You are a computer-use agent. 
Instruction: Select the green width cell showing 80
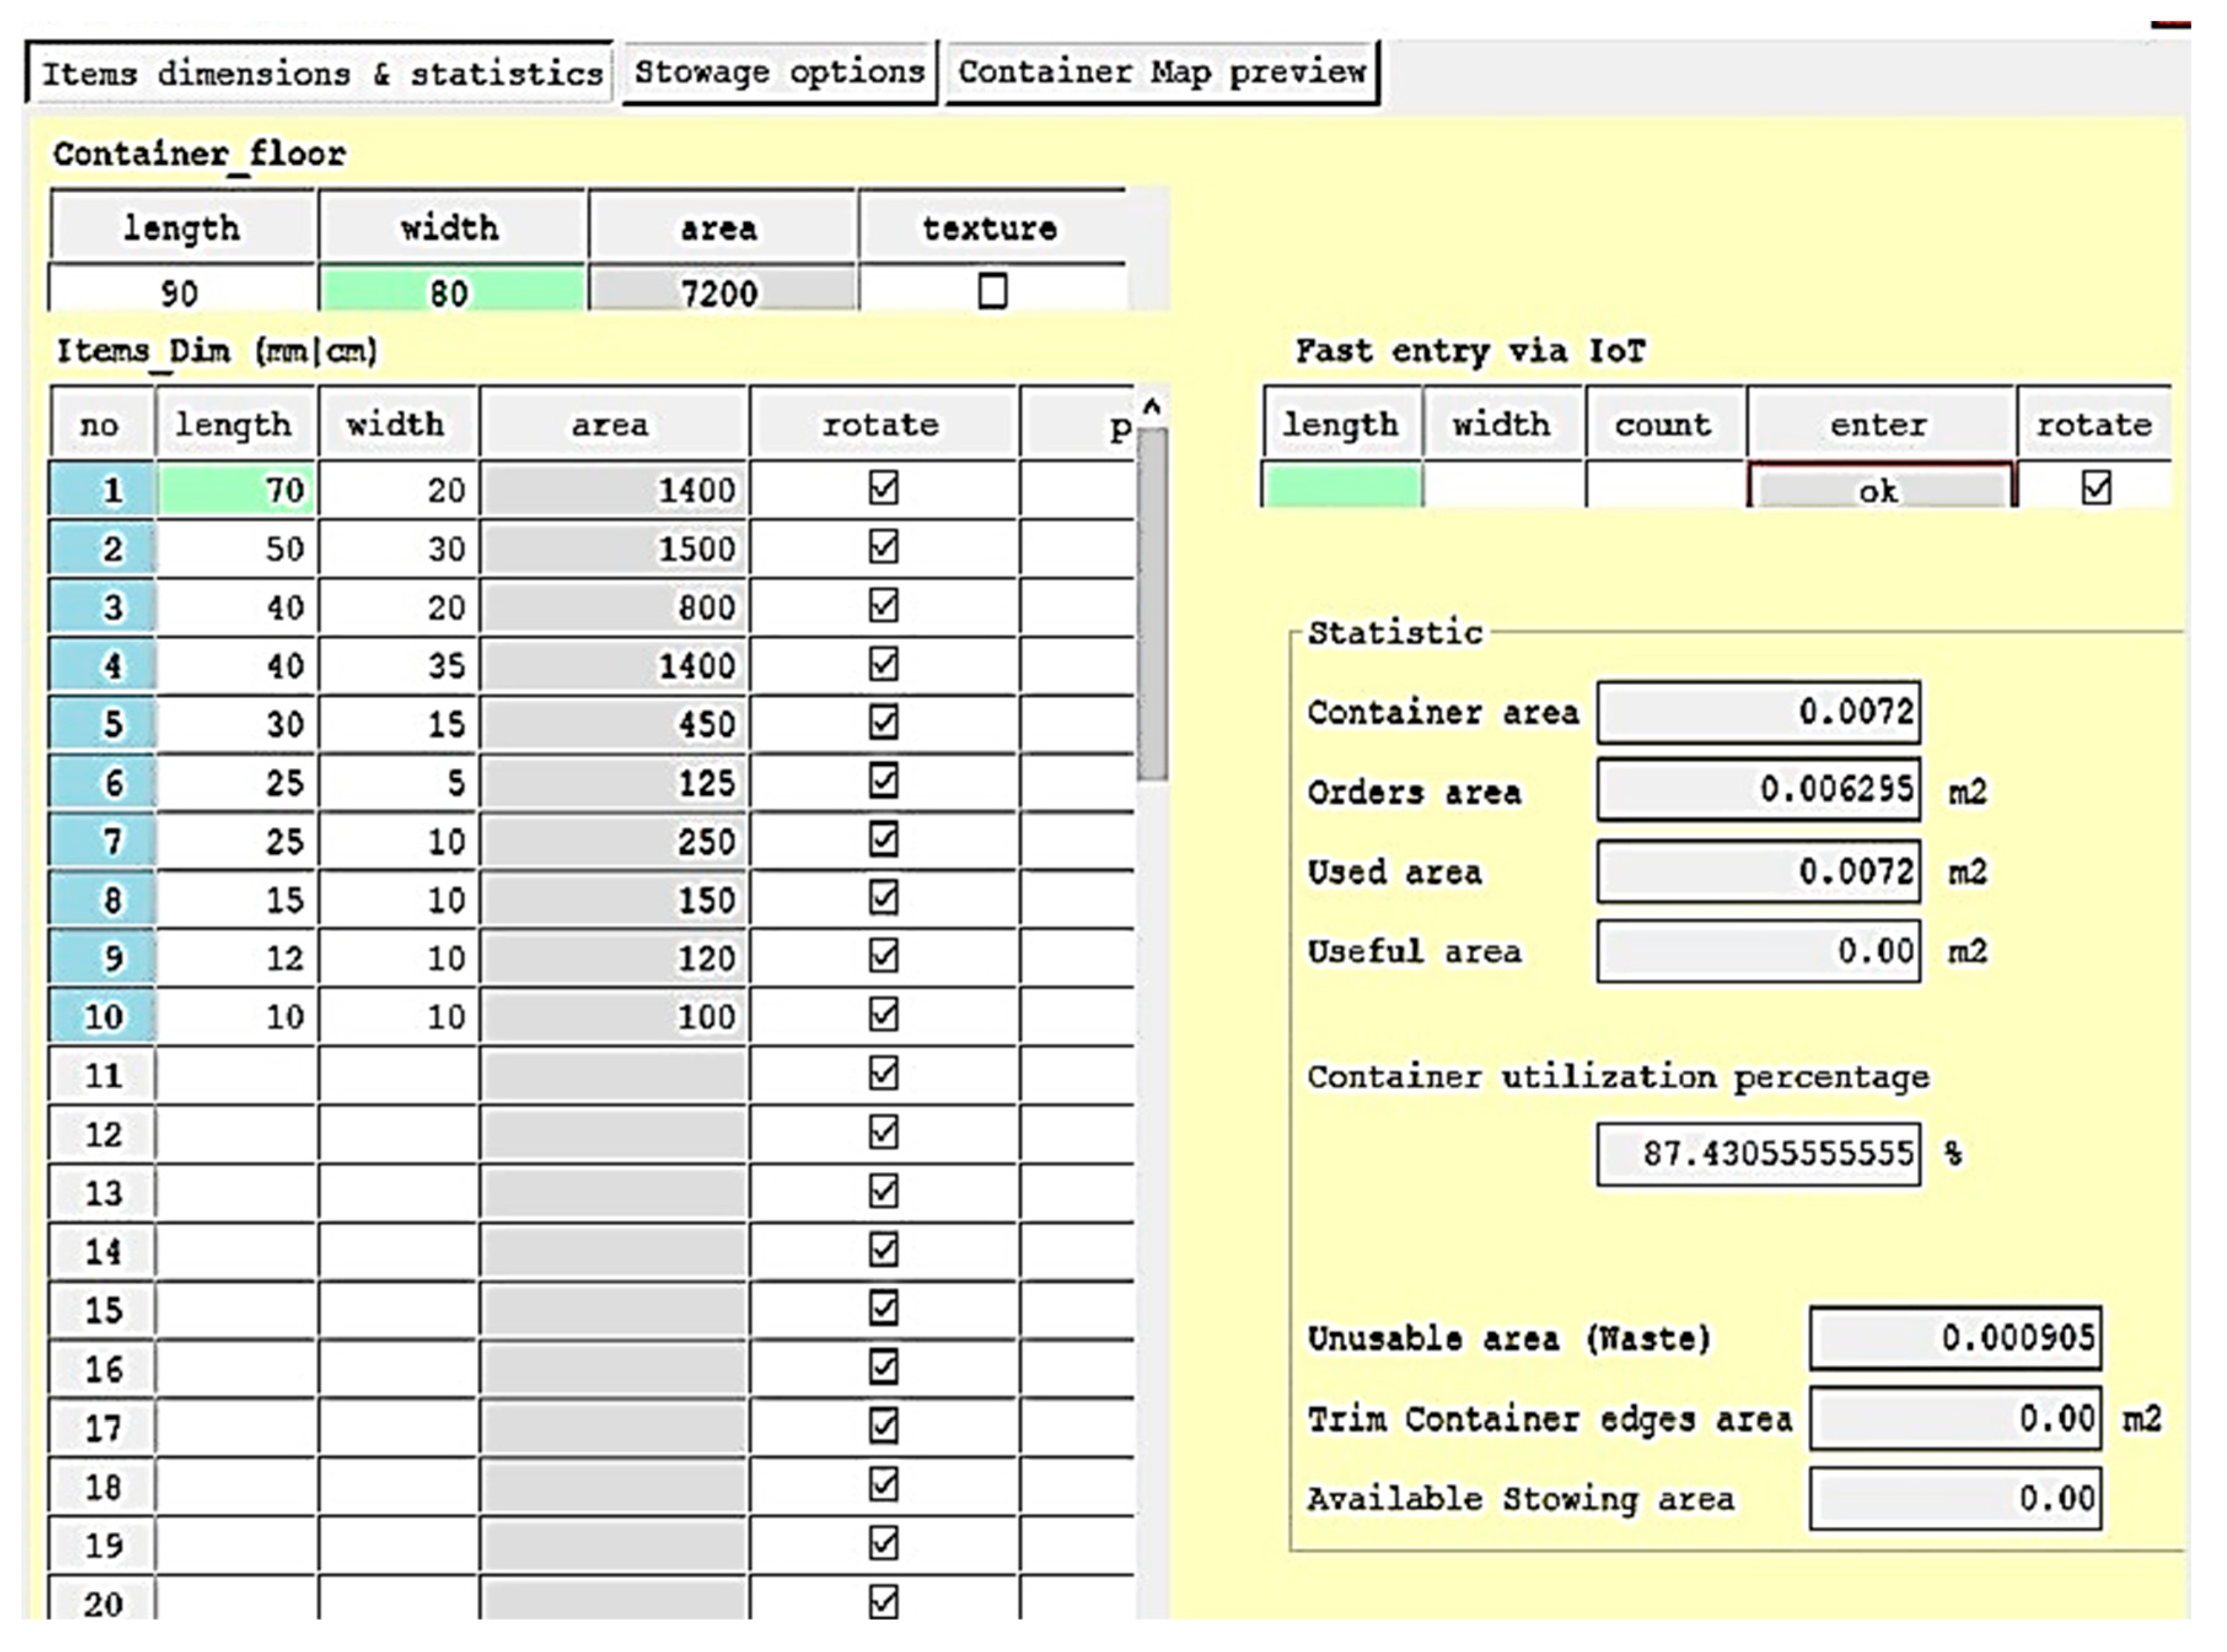click(x=449, y=291)
